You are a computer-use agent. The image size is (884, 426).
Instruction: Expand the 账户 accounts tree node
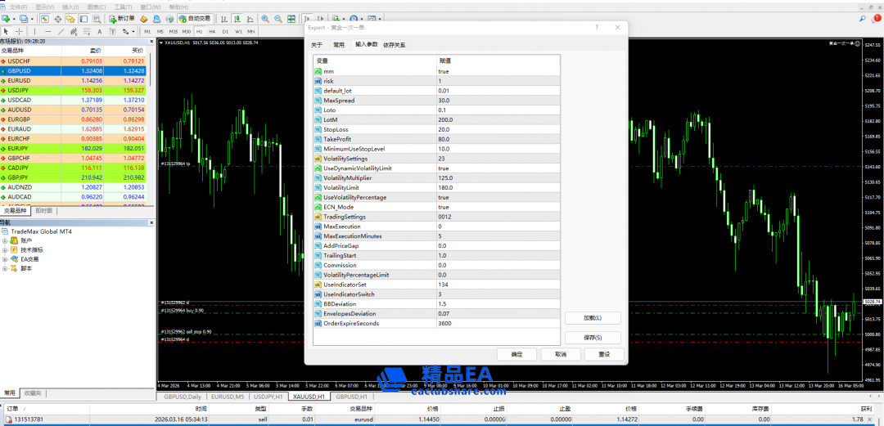pyautogui.click(x=5, y=241)
